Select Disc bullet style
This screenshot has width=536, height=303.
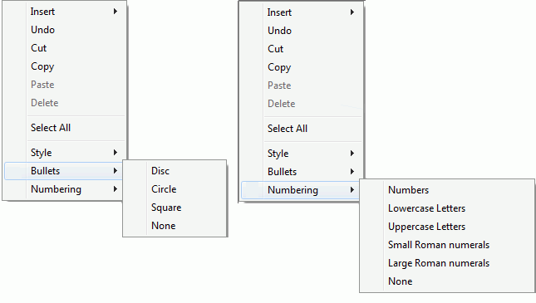(x=175, y=171)
